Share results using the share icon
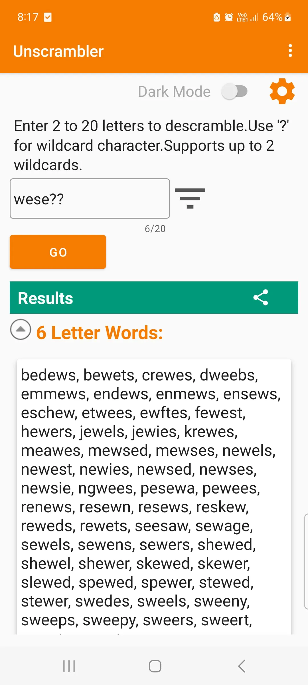The width and height of the screenshot is (308, 685). click(x=261, y=297)
